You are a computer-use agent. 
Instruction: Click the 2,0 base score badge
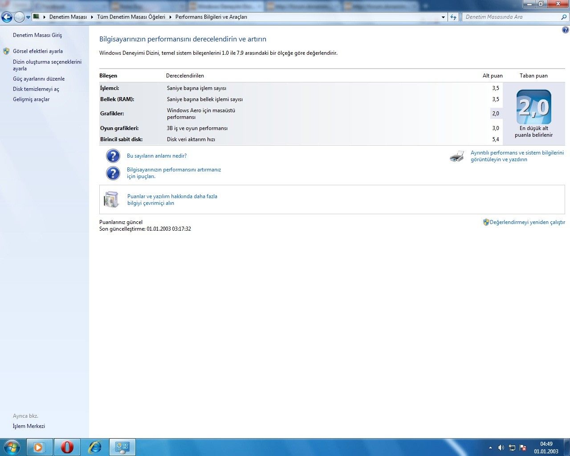[x=534, y=107]
